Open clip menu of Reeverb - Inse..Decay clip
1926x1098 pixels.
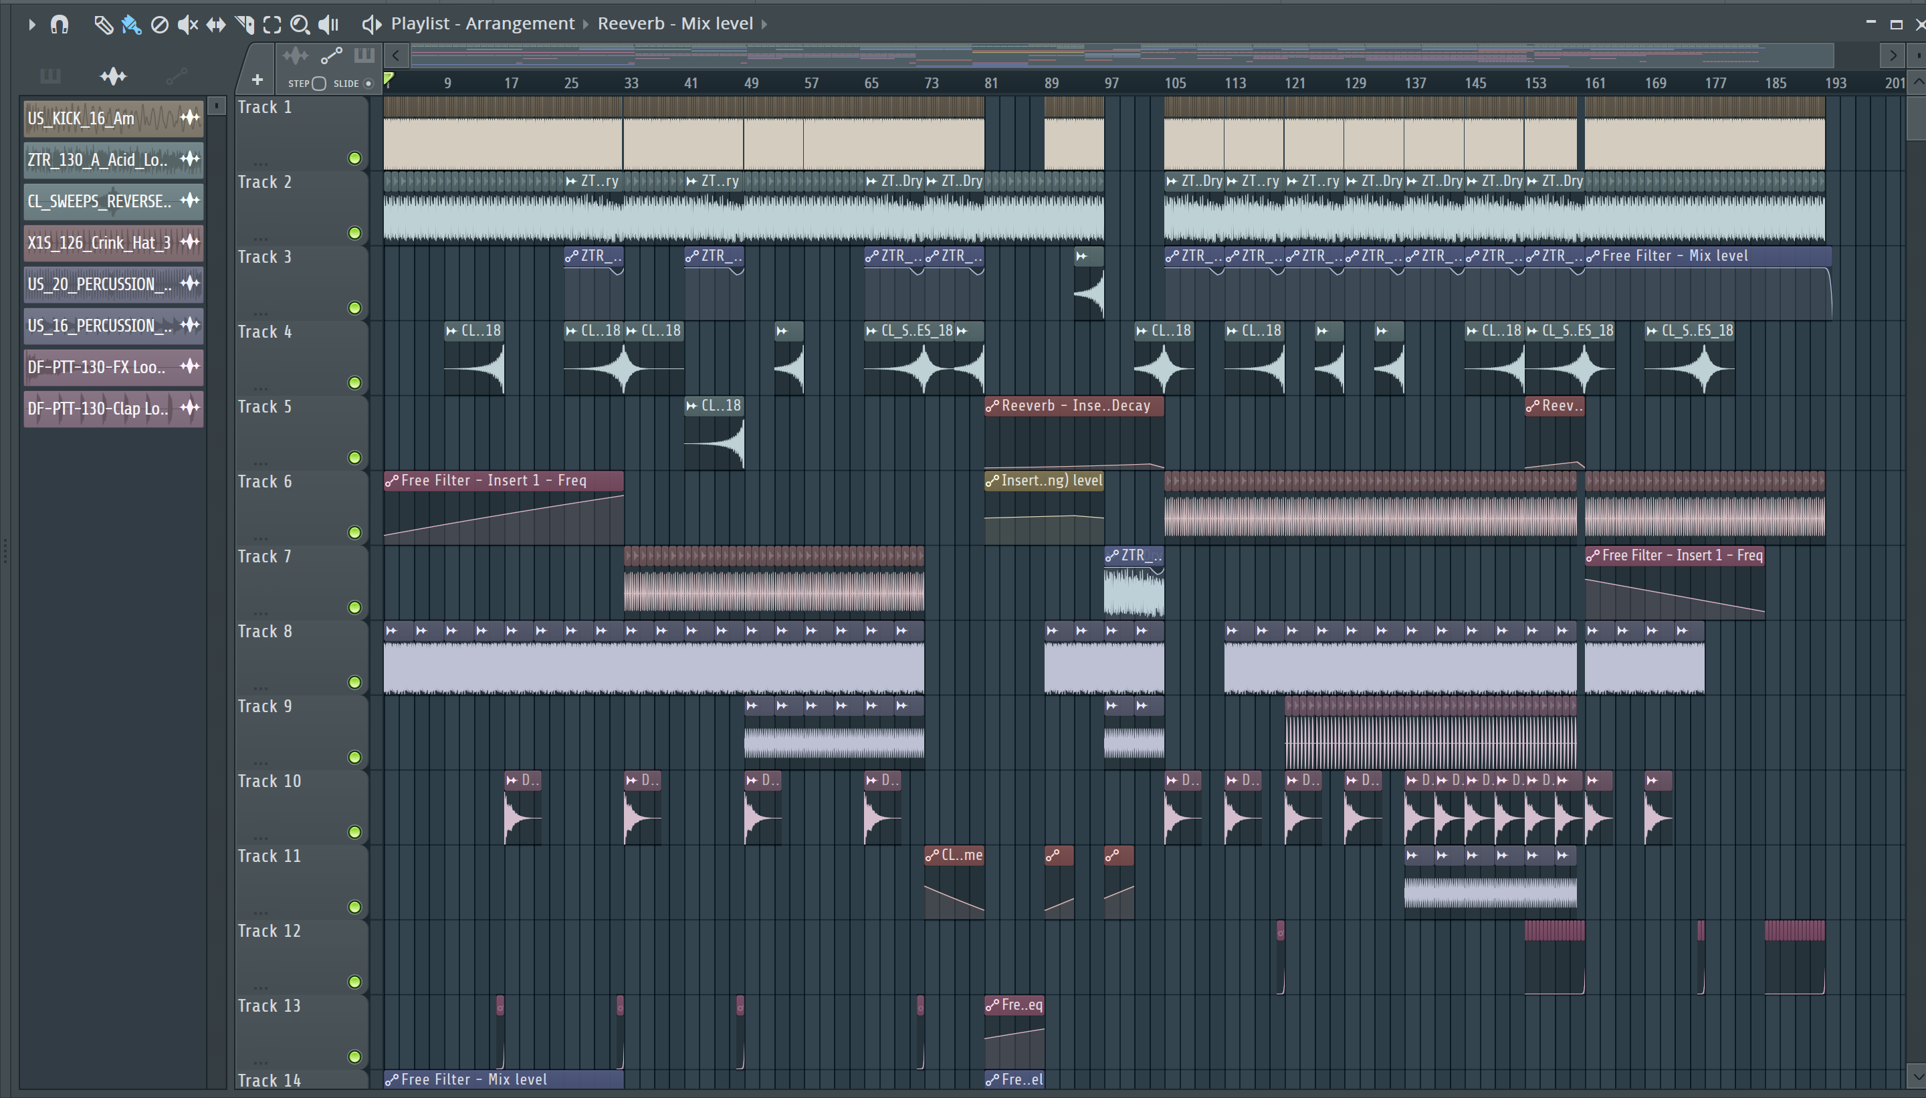(x=992, y=406)
